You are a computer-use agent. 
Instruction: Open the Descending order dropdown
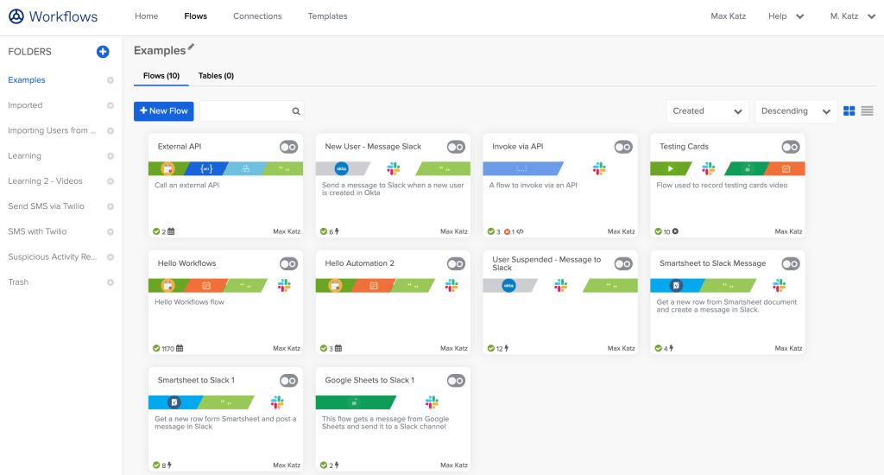795,111
